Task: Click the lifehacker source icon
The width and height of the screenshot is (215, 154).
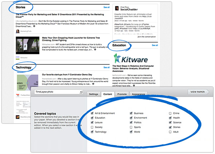Action: coord(18,58)
